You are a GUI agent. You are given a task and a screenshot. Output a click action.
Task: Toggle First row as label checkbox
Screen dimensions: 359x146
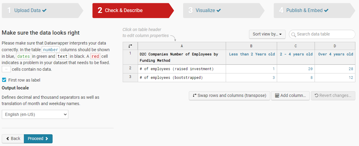coord(4,80)
